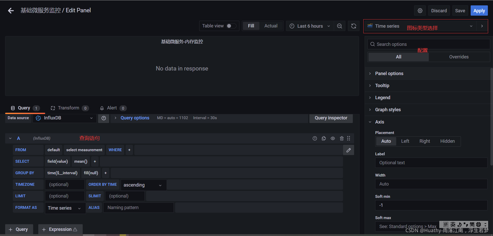Focus ALIAS naming pattern field
This screenshot has width=493, height=236.
[x=138, y=208]
